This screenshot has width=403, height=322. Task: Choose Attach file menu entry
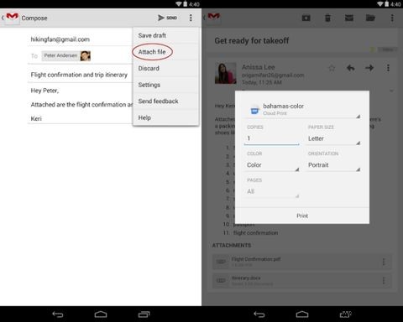click(165, 52)
